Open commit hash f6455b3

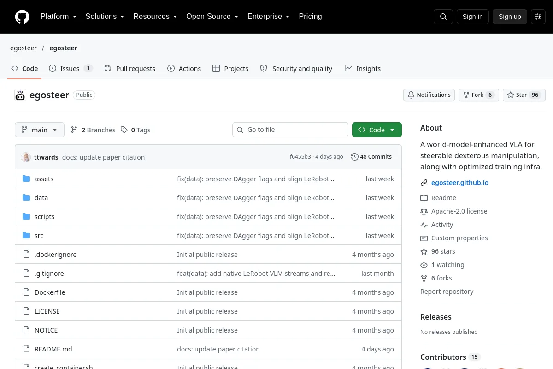300,157
